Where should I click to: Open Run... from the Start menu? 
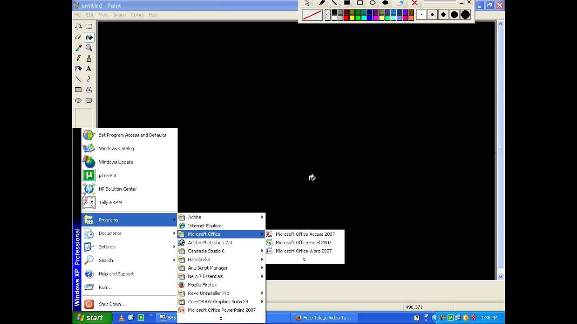pos(129,287)
